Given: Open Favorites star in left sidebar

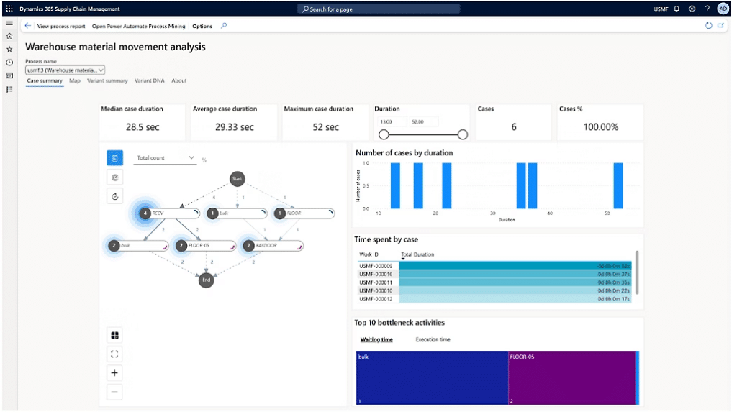Looking at the screenshot, I should pyautogui.click(x=9, y=49).
